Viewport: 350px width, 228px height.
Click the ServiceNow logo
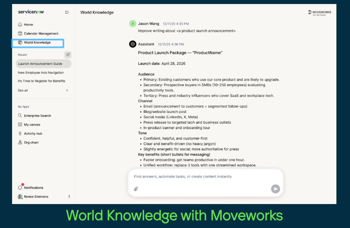click(31, 12)
